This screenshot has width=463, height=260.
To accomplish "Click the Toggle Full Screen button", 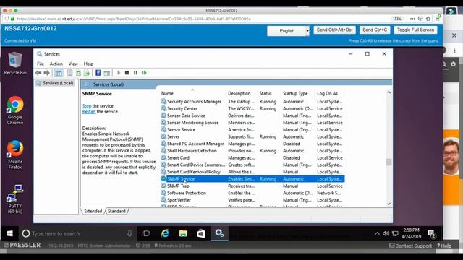I will (415, 30).
